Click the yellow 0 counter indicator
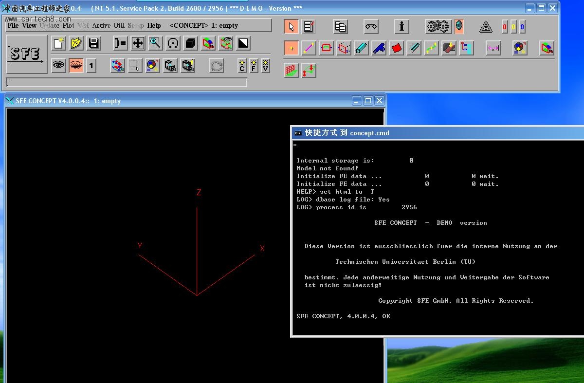Screen dimensions: 584x383 coord(513,27)
